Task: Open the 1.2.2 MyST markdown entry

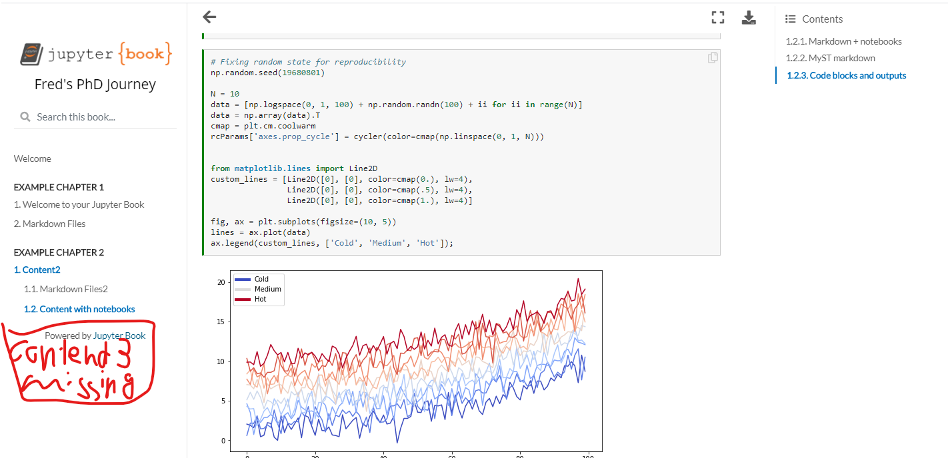Action: pos(832,58)
